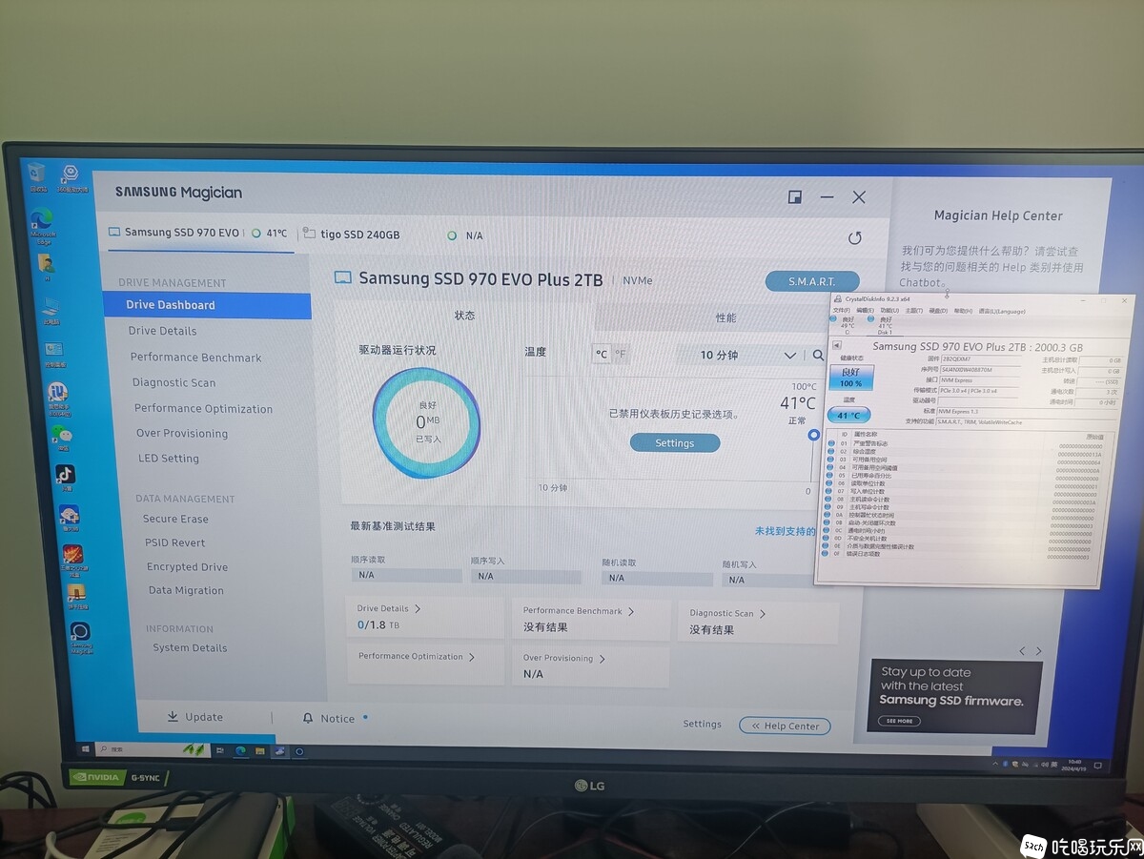Go to previous help banner arrow
The width and height of the screenshot is (1144, 859).
pyautogui.click(x=1022, y=651)
